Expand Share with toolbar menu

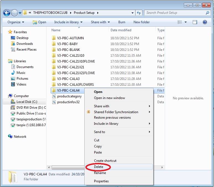pos(100,22)
